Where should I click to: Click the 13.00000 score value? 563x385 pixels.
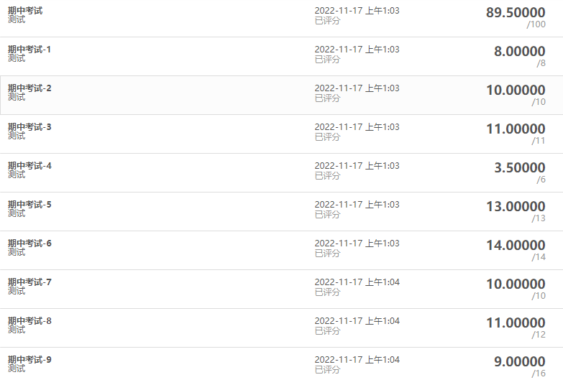(516, 206)
